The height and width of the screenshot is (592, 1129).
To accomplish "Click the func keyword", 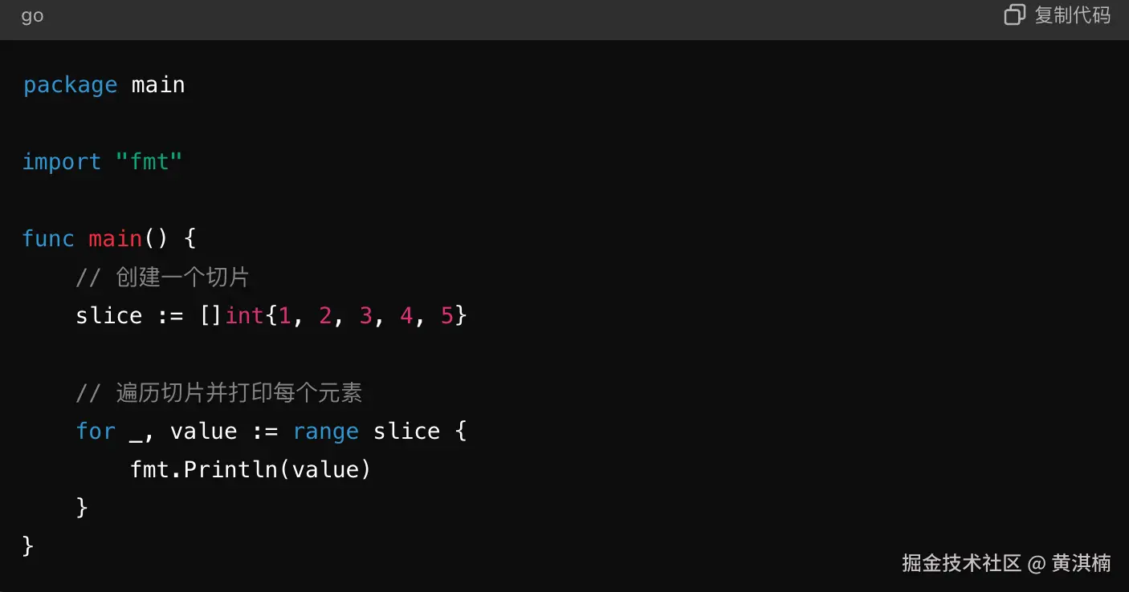I will pos(48,238).
